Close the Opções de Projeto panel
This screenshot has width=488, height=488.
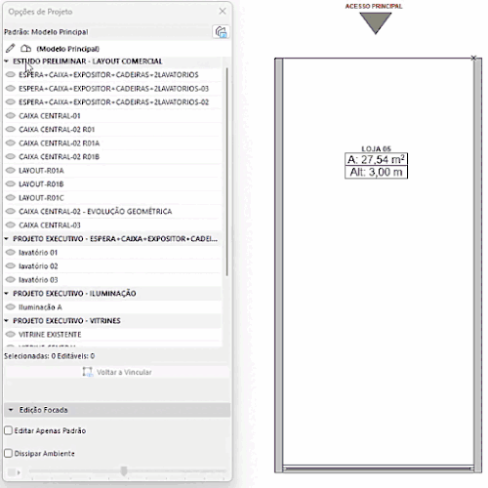point(223,12)
